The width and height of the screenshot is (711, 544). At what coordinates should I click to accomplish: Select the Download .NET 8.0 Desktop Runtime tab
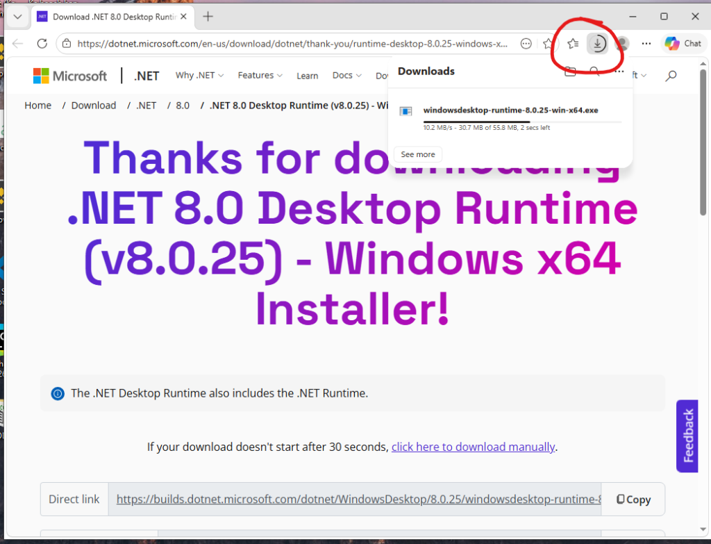[x=111, y=17]
